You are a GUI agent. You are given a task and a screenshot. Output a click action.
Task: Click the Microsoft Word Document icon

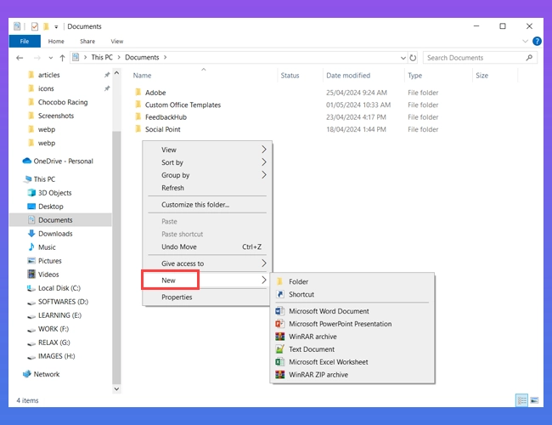[x=280, y=311]
